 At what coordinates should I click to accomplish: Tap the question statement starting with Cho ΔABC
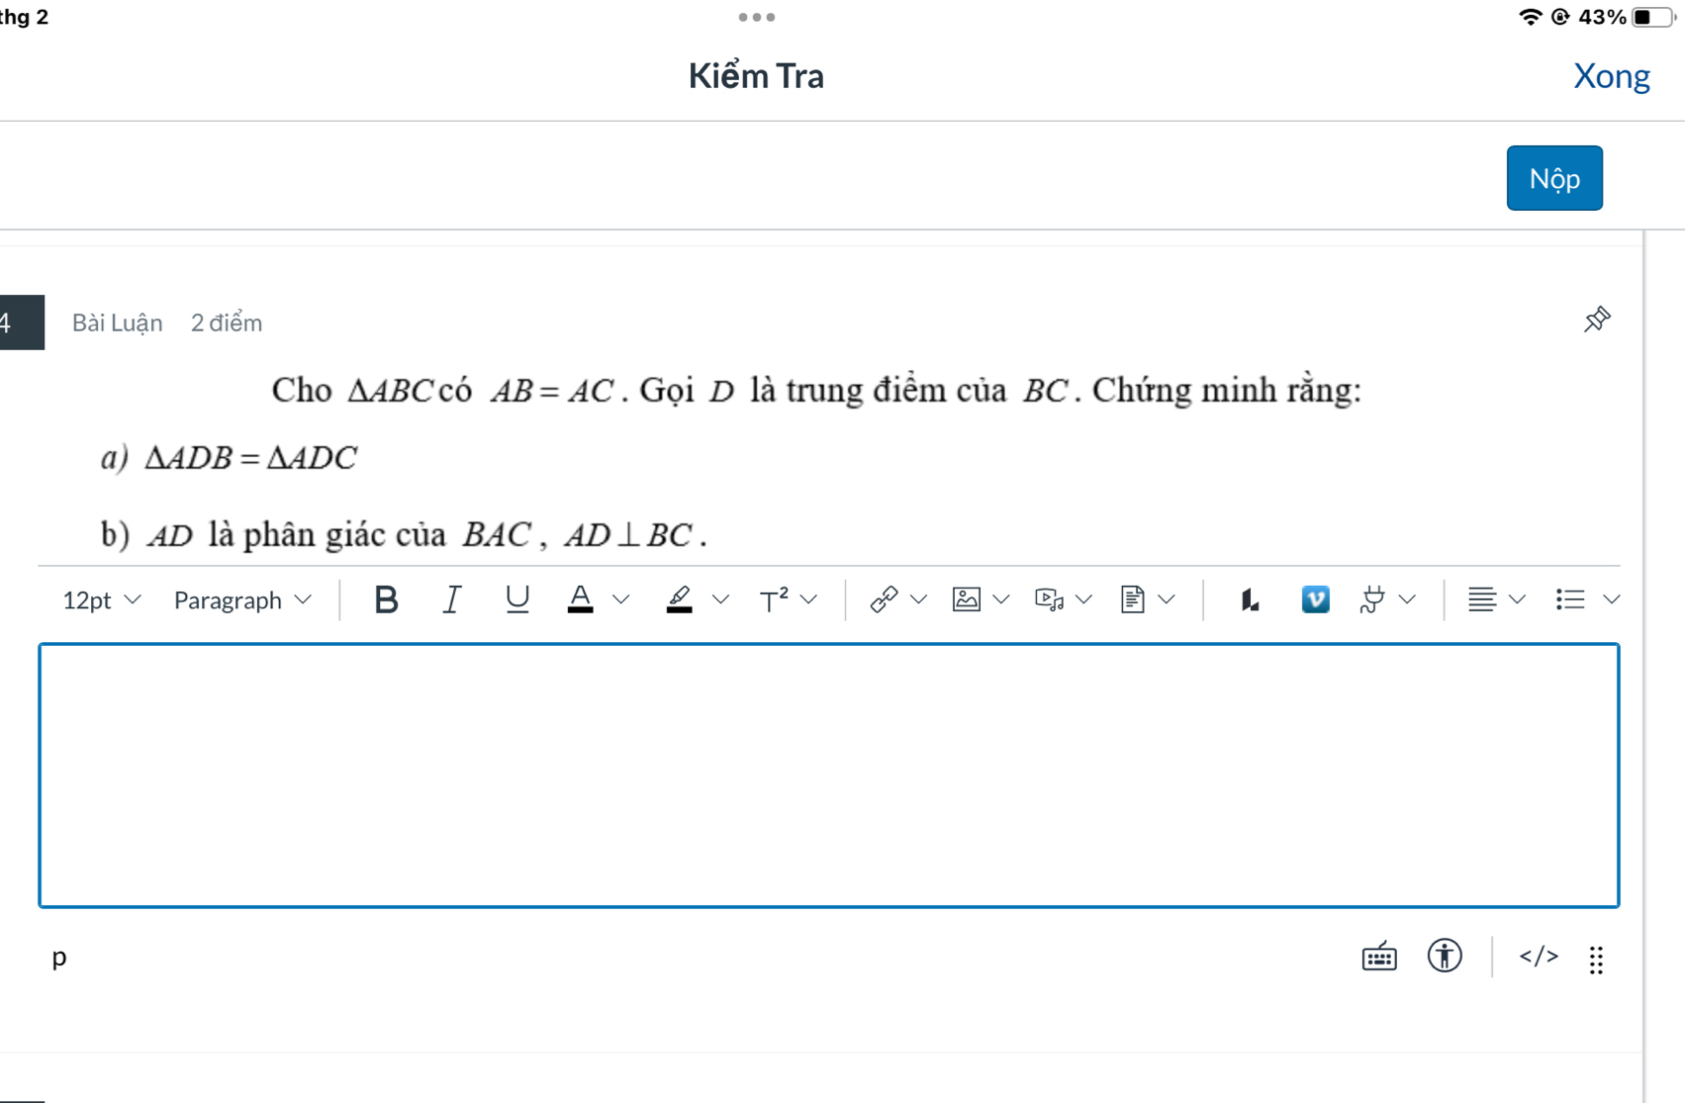pyautogui.click(x=816, y=391)
